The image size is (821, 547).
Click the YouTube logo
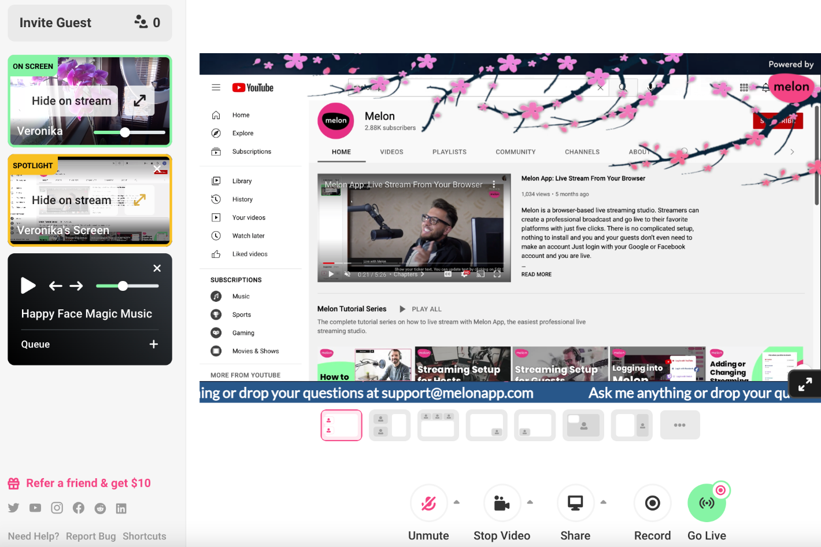click(253, 88)
